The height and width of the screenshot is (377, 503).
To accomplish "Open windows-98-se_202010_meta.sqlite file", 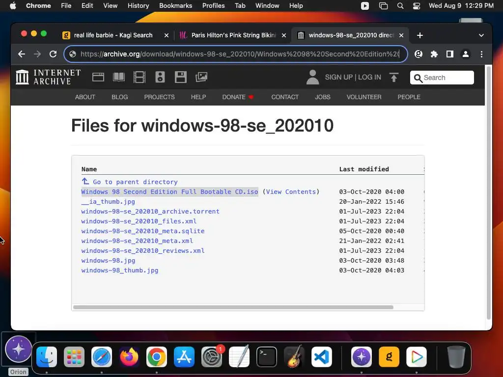I will pyautogui.click(x=143, y=231).
